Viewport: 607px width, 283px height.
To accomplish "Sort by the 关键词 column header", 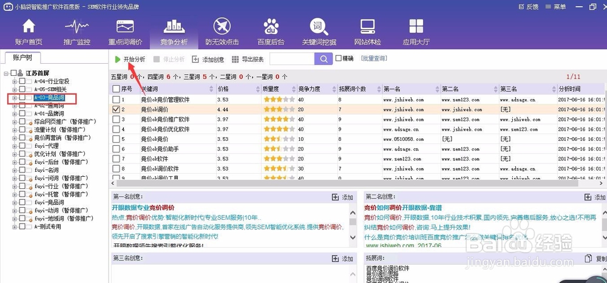I will (x=178, y=89).
